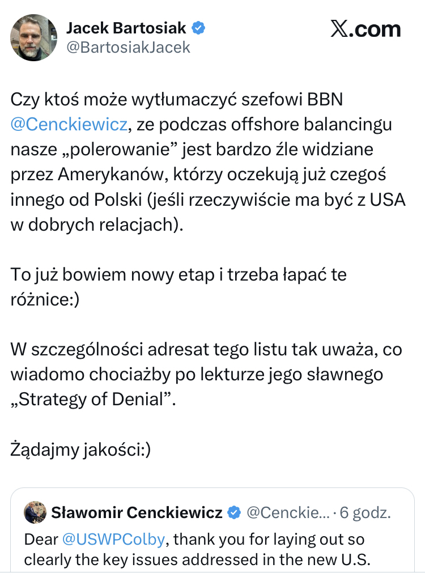
Task: Open the Sławomir Cenckiewicz name in the quote
Action: tap(137, 513)
